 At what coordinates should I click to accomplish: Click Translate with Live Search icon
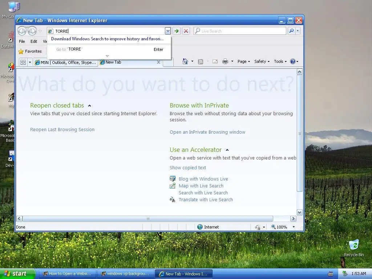click(173, 199)
